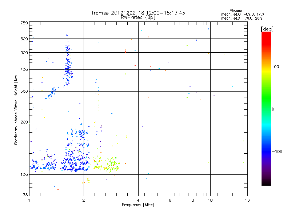This screenshot has height=218, width=291.
Task: Click the y-axis tick label '75'
Action: click(25, 195)
